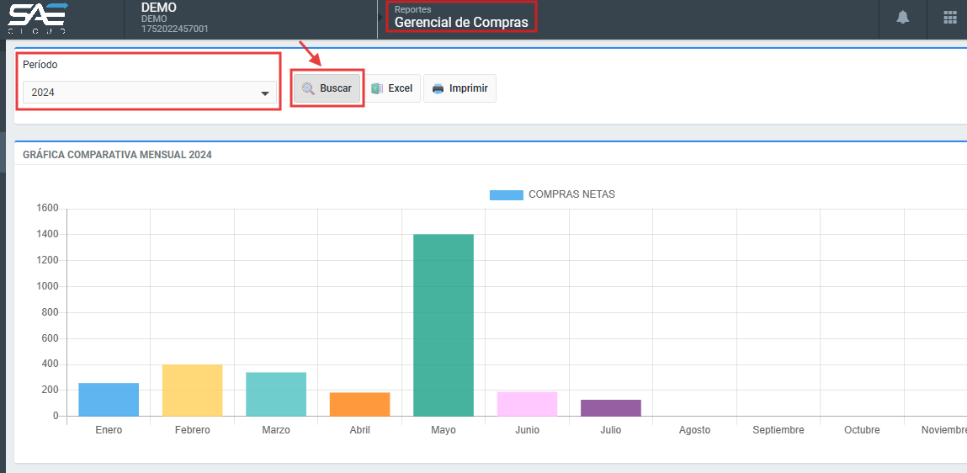
Task: Open the DEMO company selector
Action: [175, 19]
